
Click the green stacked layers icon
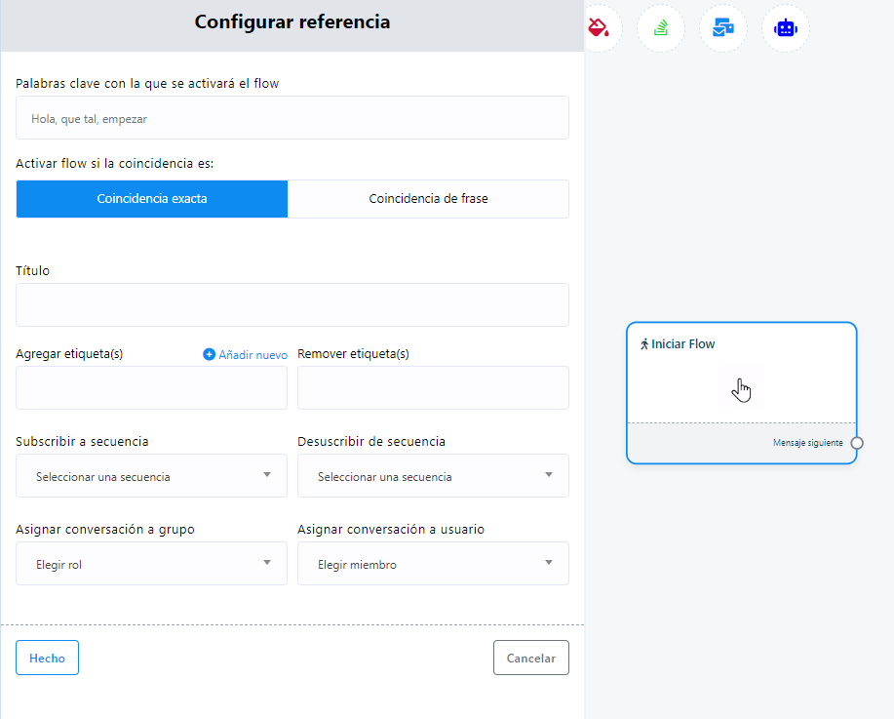pyautogui.click(x=661, y=28)
